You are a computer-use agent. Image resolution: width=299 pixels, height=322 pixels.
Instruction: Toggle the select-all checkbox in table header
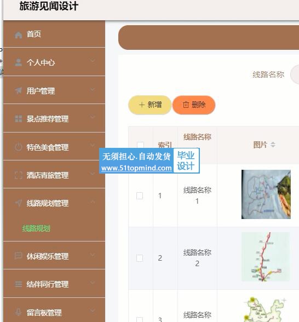tap(140, 145)
